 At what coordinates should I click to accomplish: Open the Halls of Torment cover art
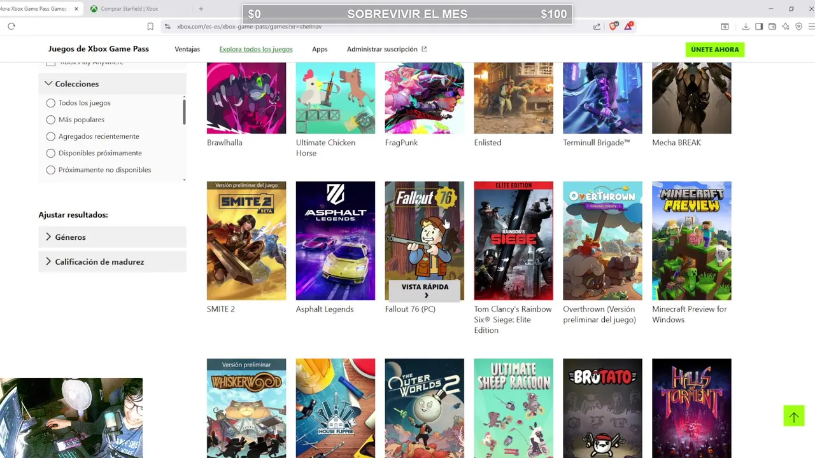point(692,408)
